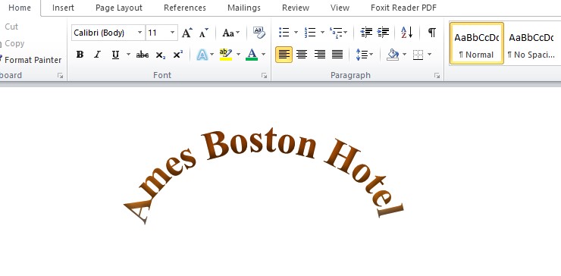This screenshot has width=561, height=276.
Task: Apply Superscript formatting
Action: 178,55
